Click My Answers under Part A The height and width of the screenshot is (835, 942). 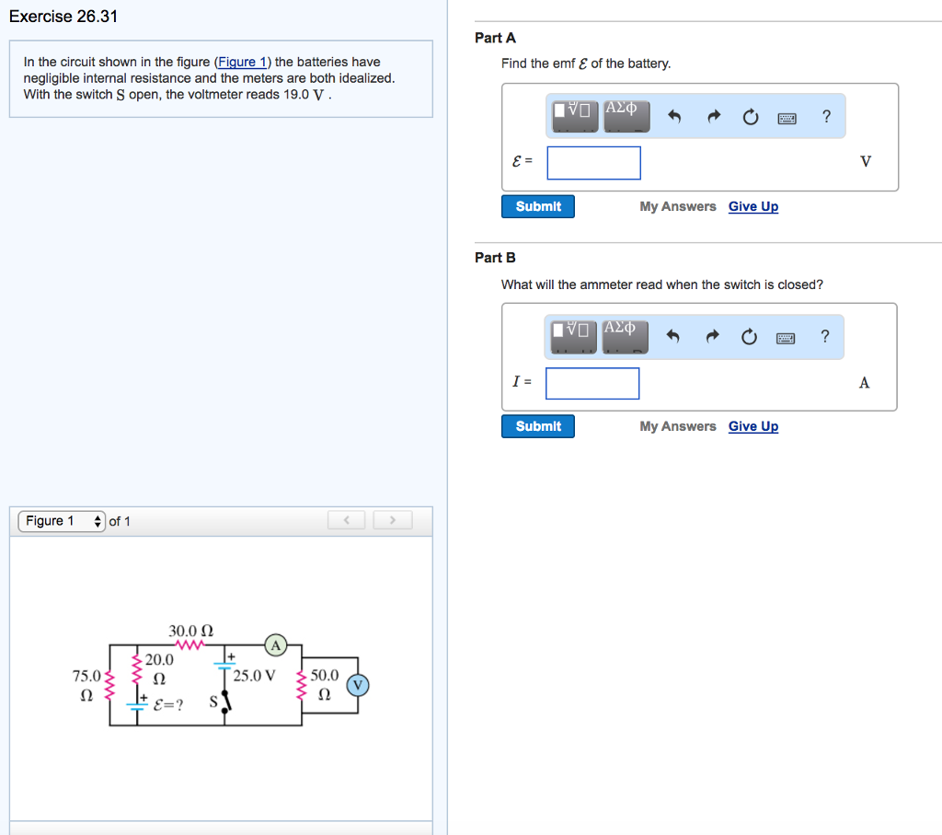pos(678,206)
